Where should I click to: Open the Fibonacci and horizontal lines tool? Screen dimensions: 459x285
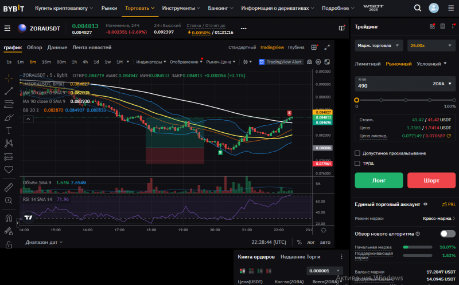(9, 104)
